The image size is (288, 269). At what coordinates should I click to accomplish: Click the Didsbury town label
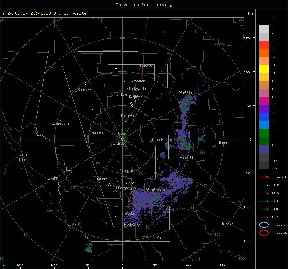[121, 143]
